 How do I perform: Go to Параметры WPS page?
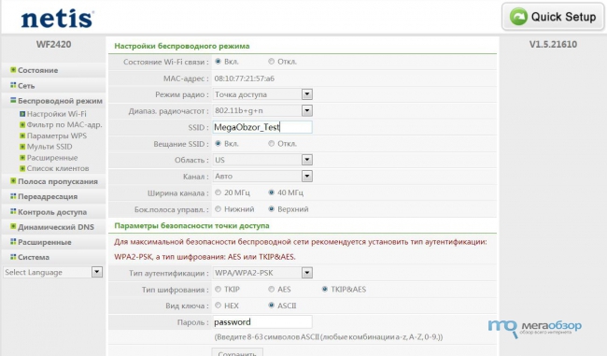[x=57, y=135]
